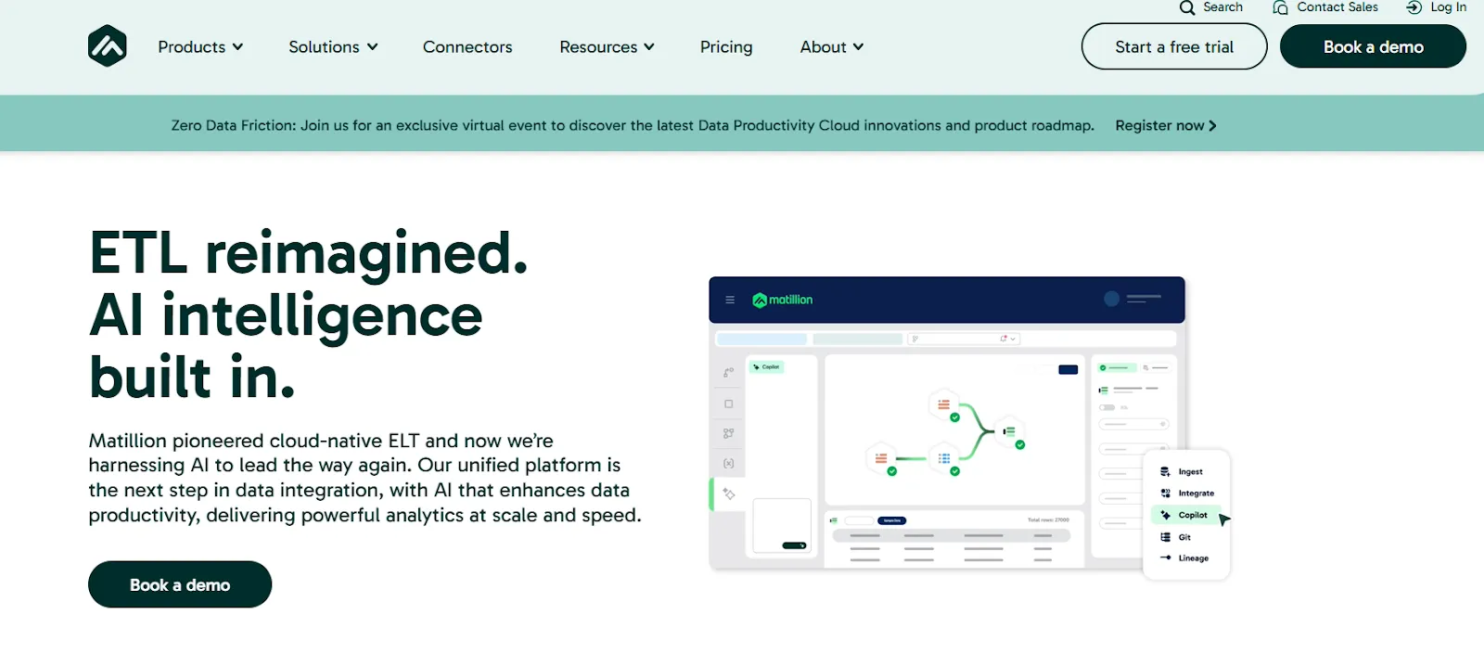Click the Contact Sales headset icon

(1281, 7)
